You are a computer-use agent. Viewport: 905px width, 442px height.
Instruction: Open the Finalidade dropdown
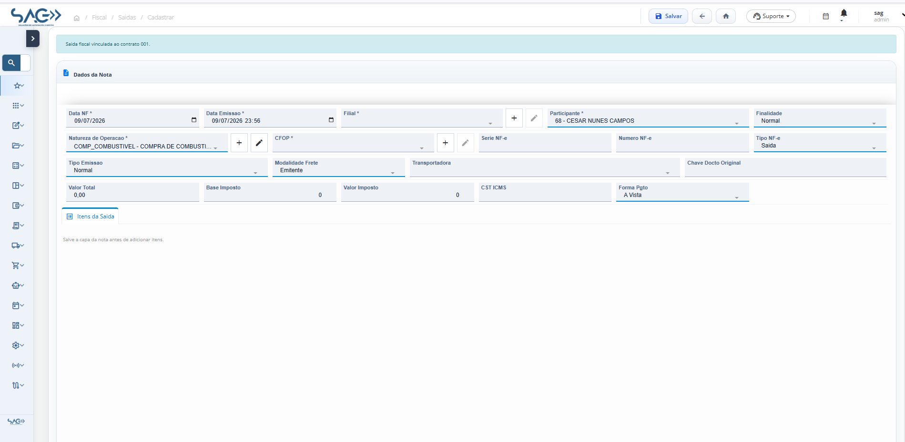[820, 118]
